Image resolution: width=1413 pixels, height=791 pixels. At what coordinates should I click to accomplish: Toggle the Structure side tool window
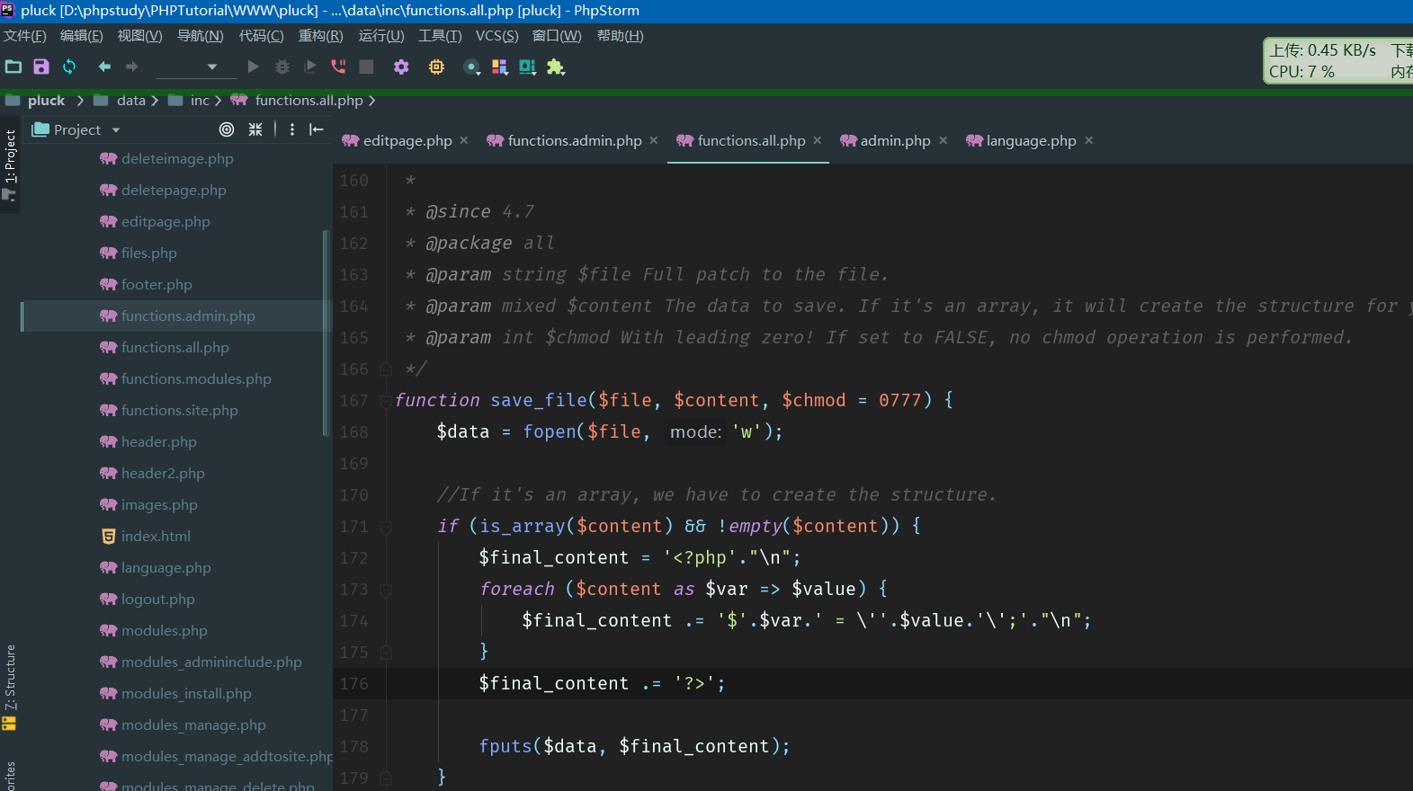[x=10, y=686]
